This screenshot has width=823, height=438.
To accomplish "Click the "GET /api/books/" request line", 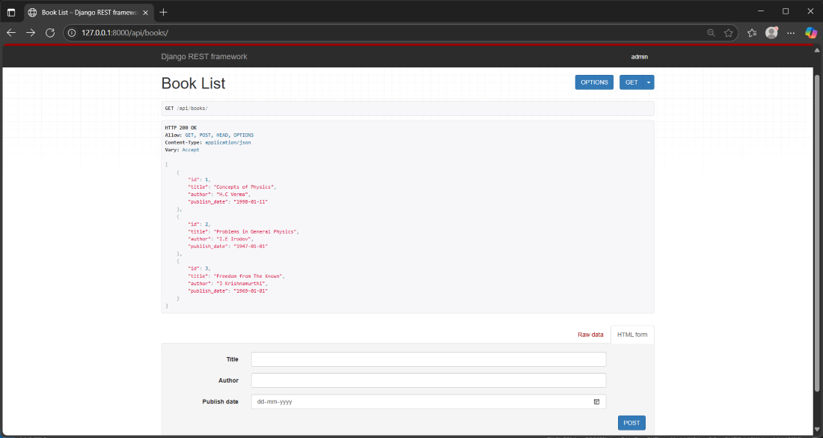I will click(x=186, y=108).
